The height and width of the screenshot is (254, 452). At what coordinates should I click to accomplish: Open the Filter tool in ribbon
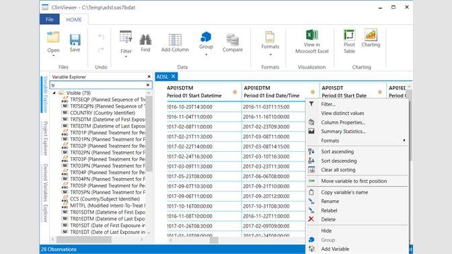click(x=126, y=37)
